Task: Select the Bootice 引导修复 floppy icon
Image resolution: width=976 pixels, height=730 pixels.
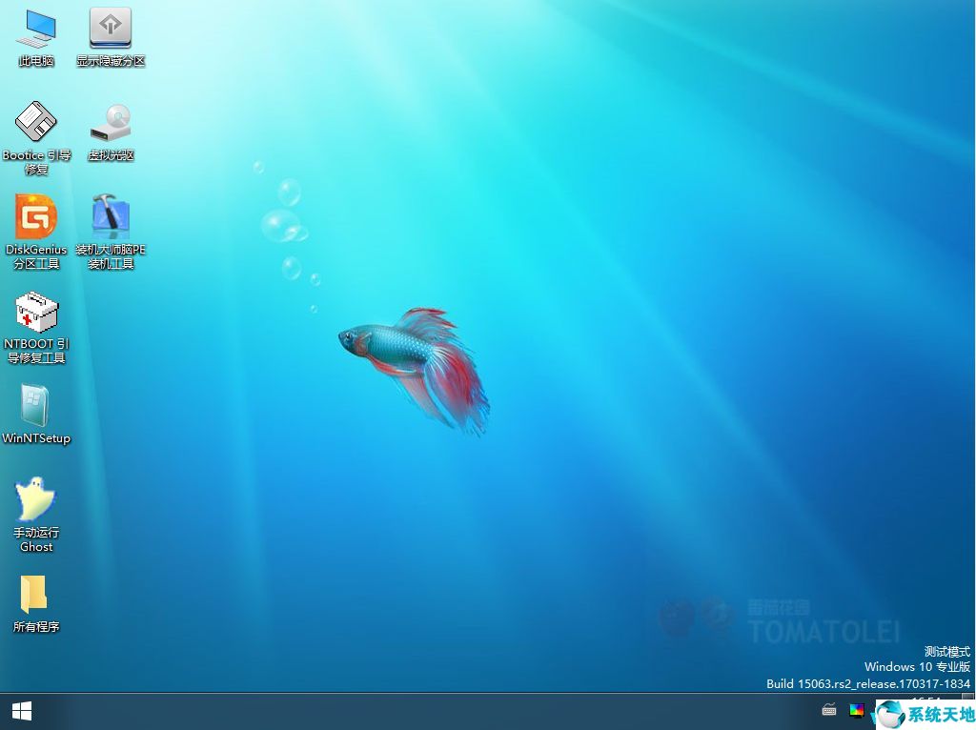Action: (36, 123)
